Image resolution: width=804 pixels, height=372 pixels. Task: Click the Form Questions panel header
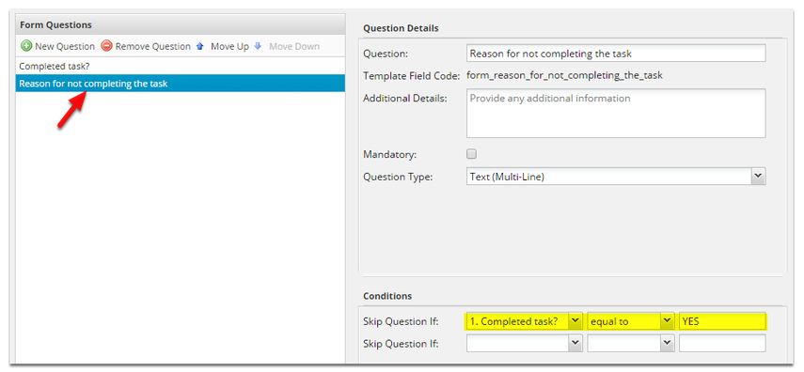coord(181,24)
